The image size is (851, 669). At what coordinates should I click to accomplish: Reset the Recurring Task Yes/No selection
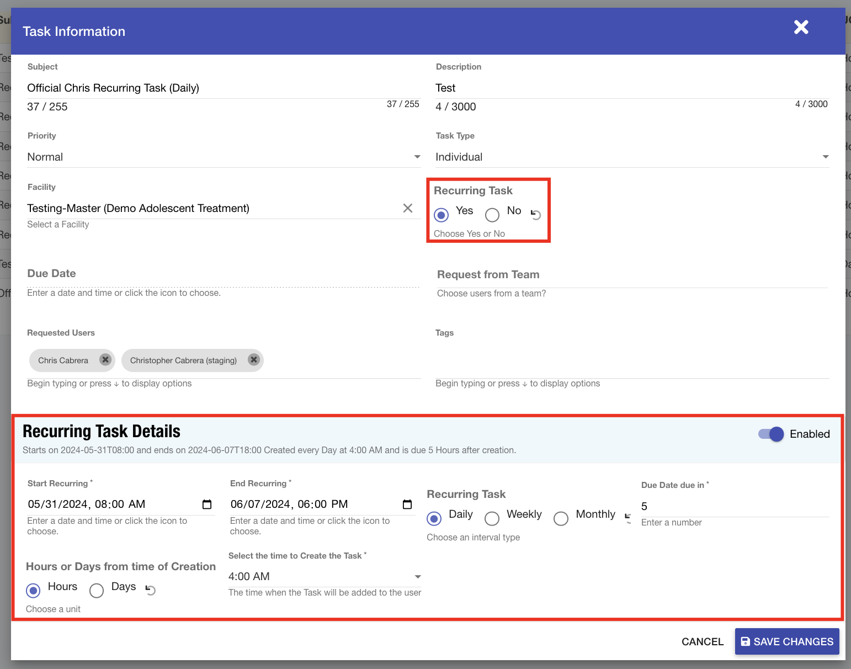[536, 214]
